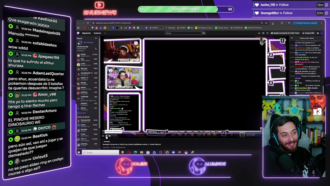Open the Pokéball app in taskbar

click(x=186, y=152)
